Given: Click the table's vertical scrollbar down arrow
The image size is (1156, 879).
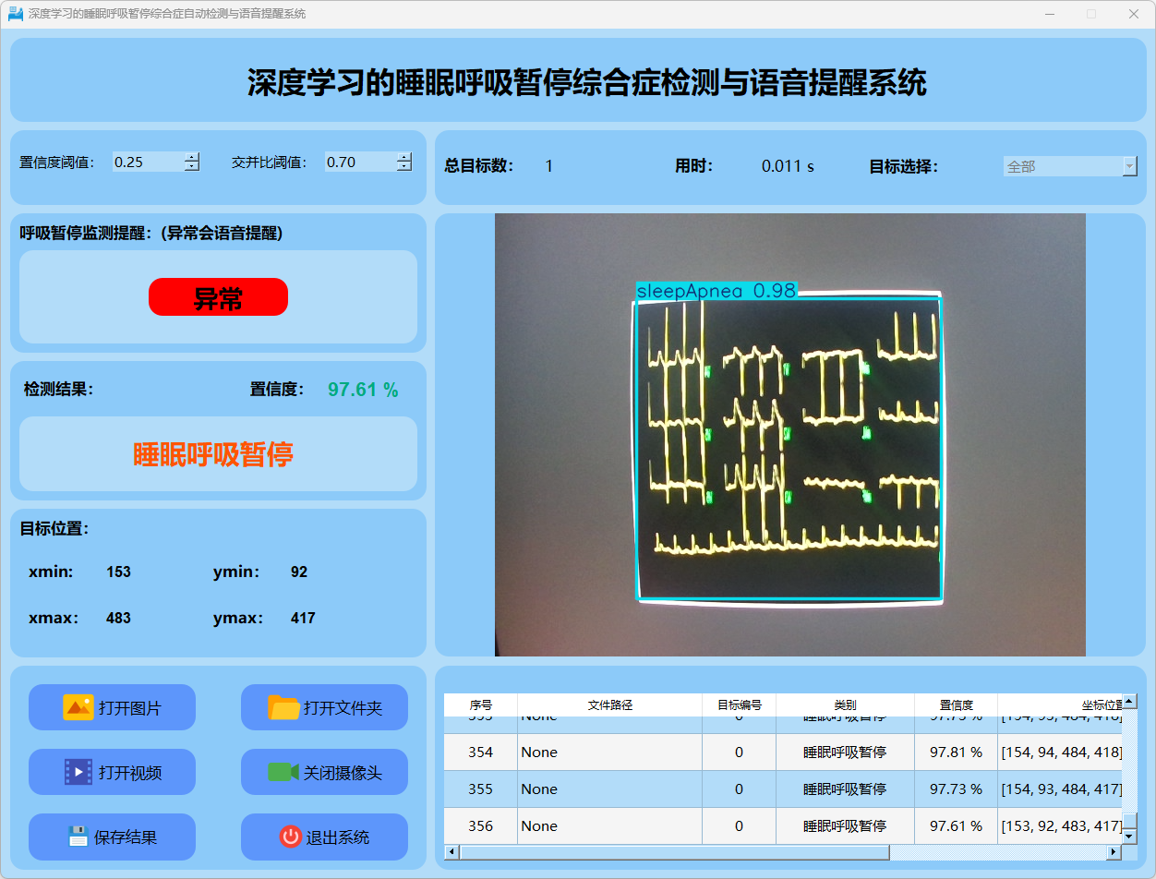Looking at the screenshot, I should pos(1129,836).
